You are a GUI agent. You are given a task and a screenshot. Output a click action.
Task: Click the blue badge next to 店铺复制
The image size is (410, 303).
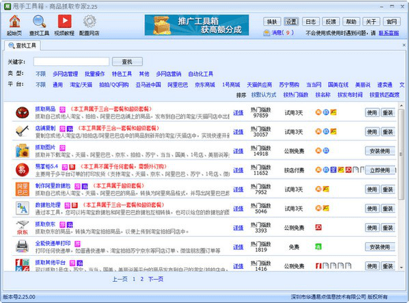[70, 129]
